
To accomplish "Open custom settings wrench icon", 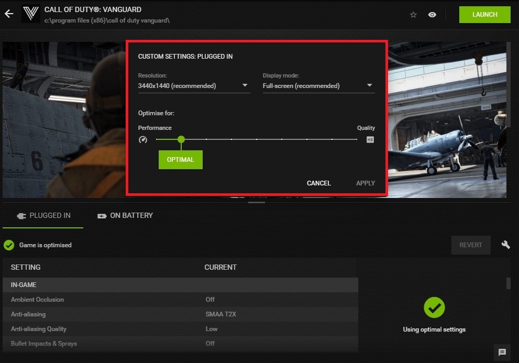I will (x=505, y=245).
